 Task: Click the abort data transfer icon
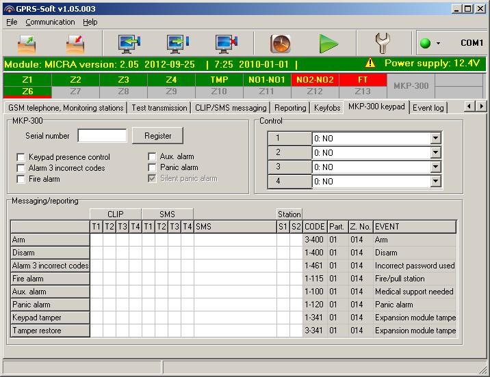point(227,44)
